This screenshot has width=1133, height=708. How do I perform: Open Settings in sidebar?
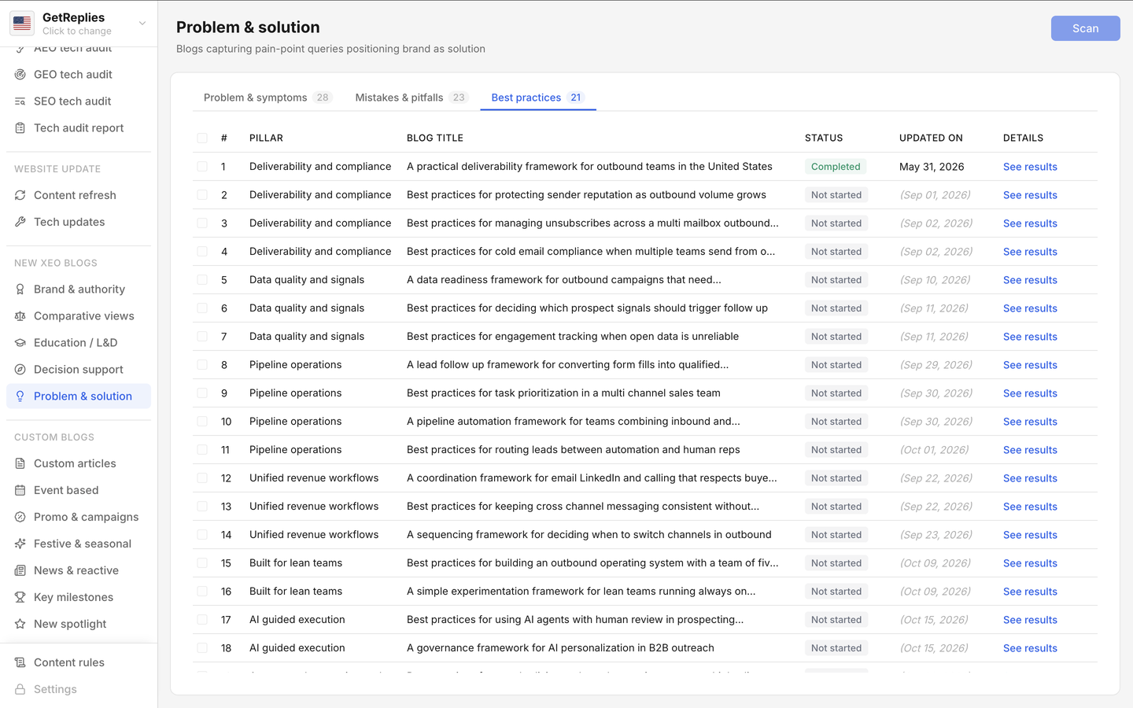pyautogui.click(x=79, y=689)
